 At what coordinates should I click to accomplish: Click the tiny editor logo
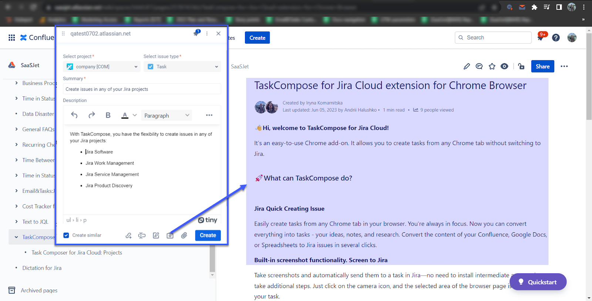(208, 220)
